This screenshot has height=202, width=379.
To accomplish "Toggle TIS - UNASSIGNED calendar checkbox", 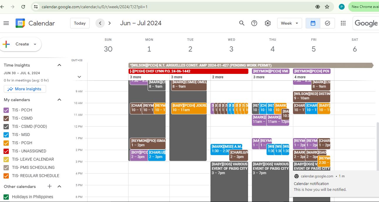I will click(x=6, y=151).
